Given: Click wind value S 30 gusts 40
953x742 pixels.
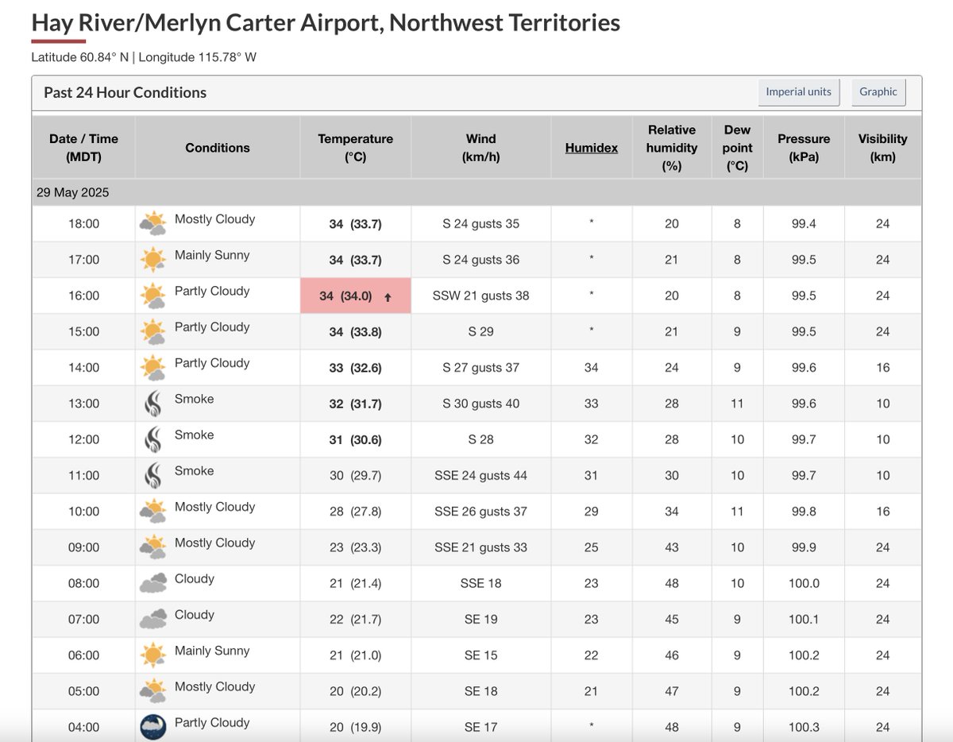Looking at the screenshot, I should coord(481,404).
